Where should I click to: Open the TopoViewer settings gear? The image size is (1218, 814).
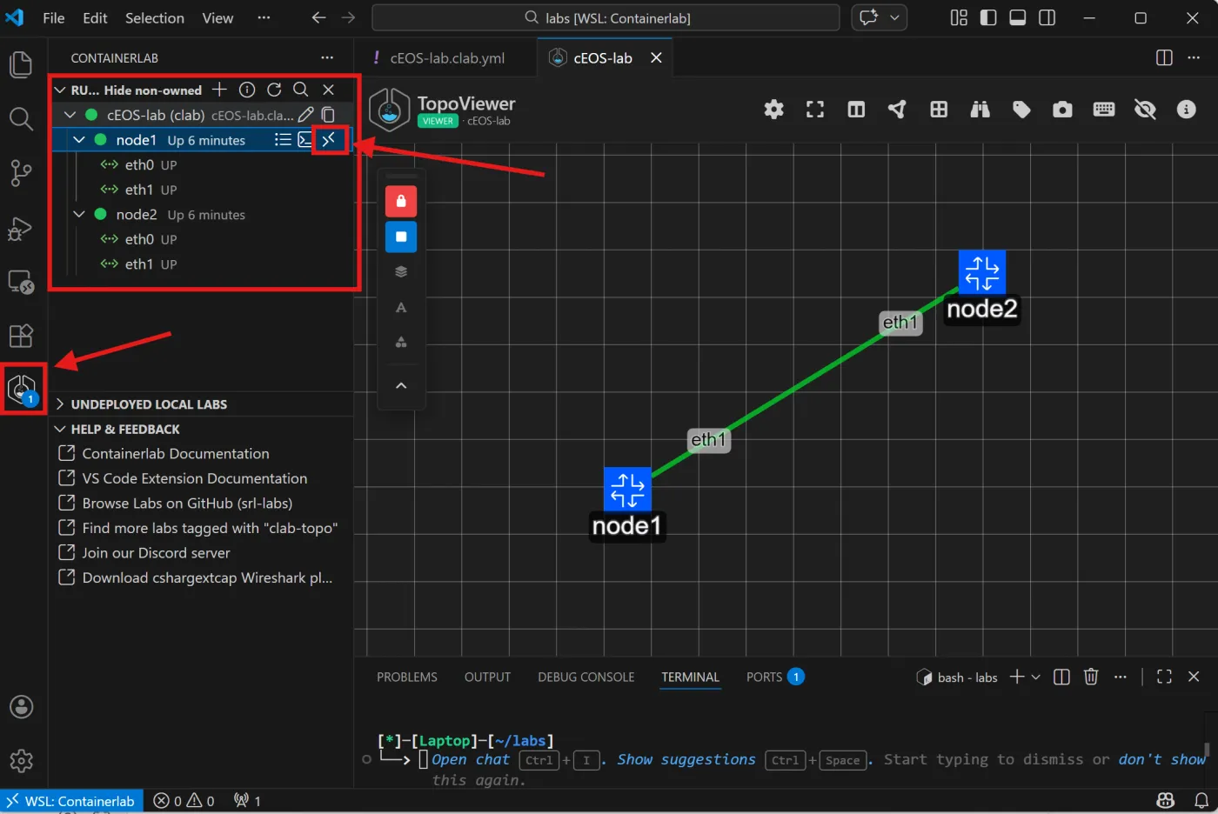(x=773, y=110)
